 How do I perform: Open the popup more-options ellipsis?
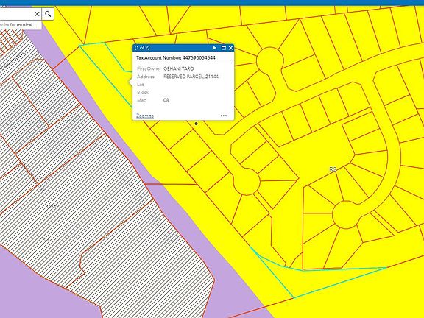pyautogui.click(x=224, y=116)
